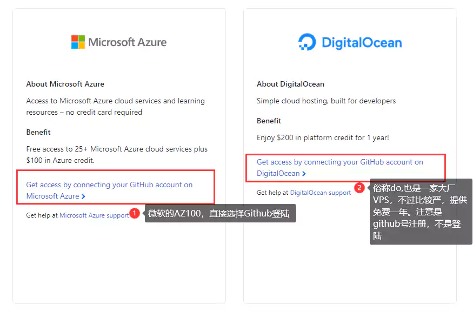
Task: Click the About Microsoft Azure heading
Action: coord(65,84)
